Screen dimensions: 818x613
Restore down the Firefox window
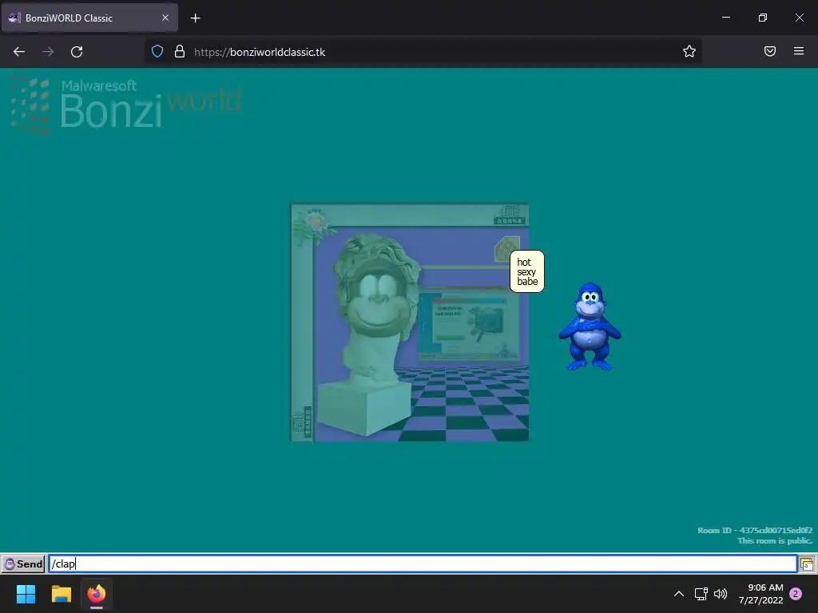click(x=763, y=18)
